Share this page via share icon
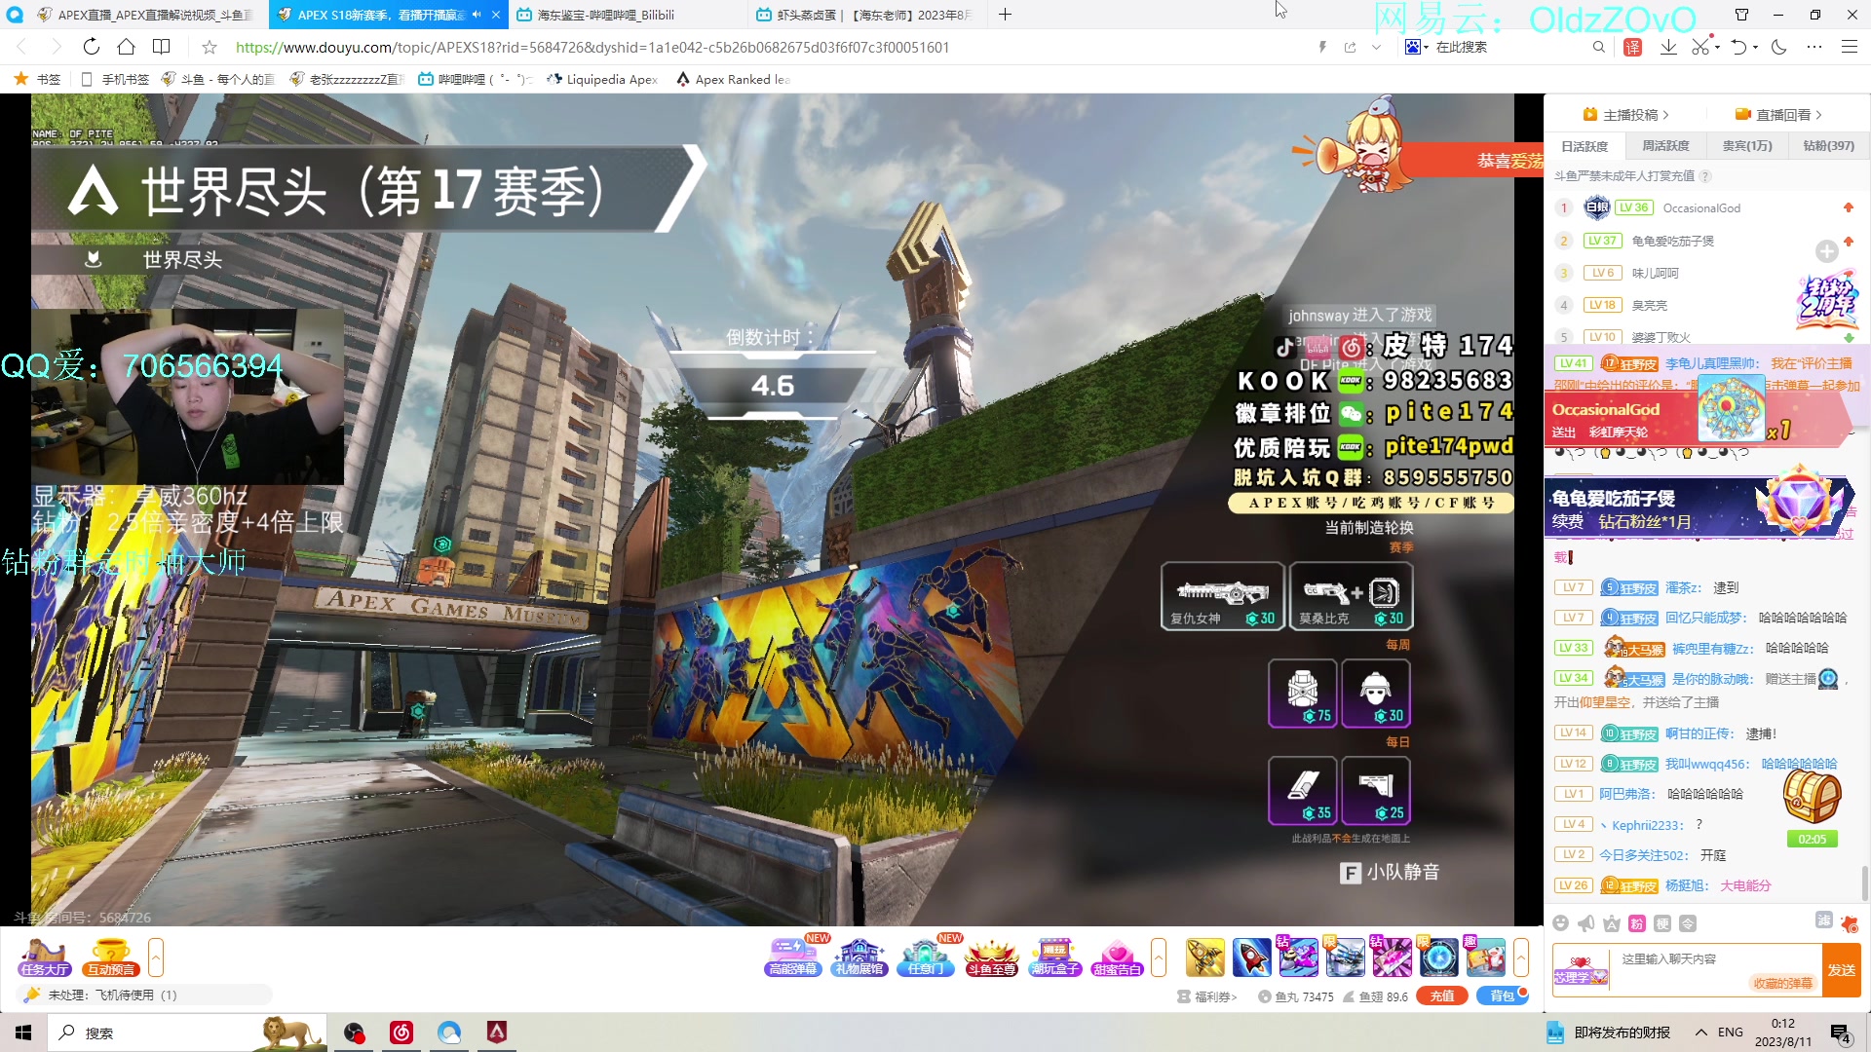 tap(1350, 47)
